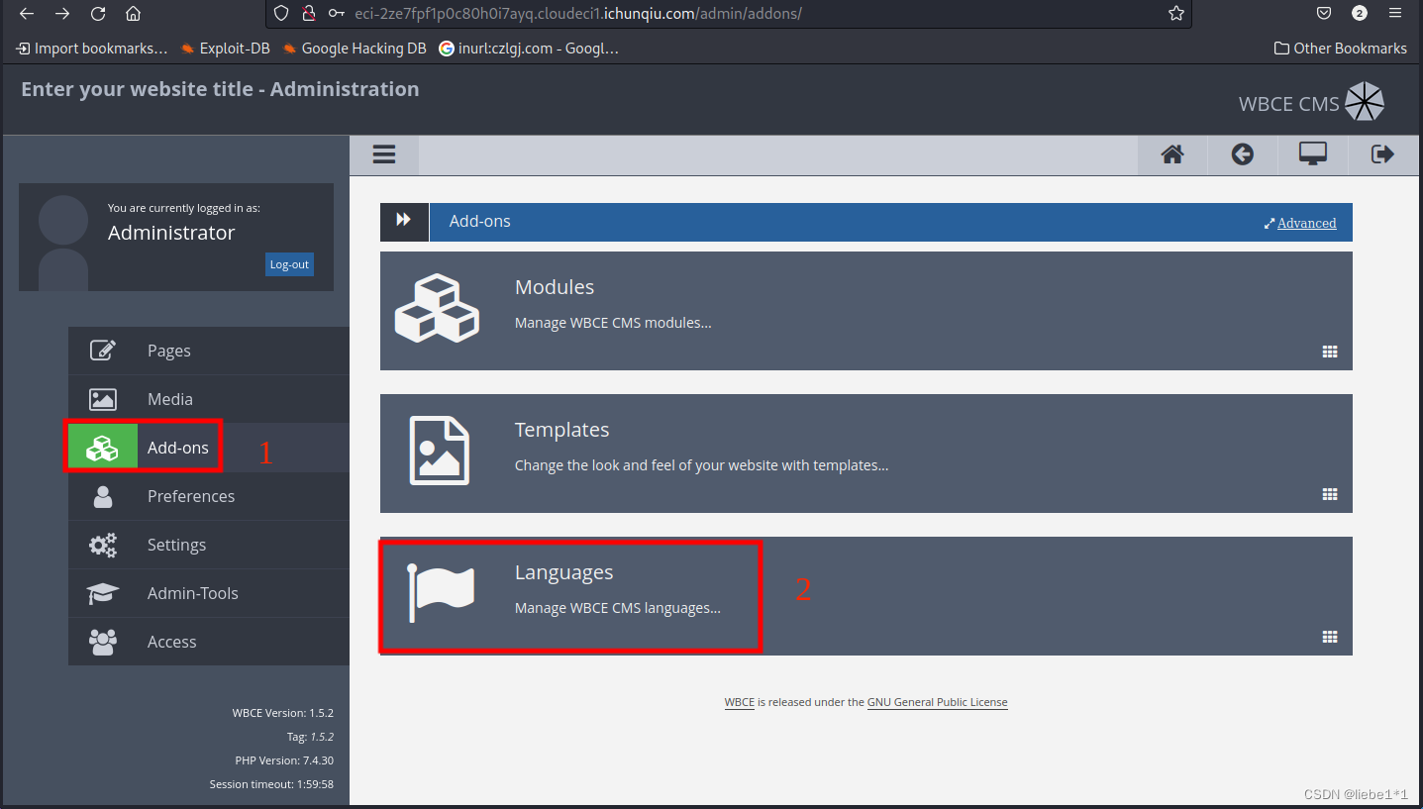Click the Pages edit icon
The height and width of the screenshot is (809, 1423).
[103, 351]
